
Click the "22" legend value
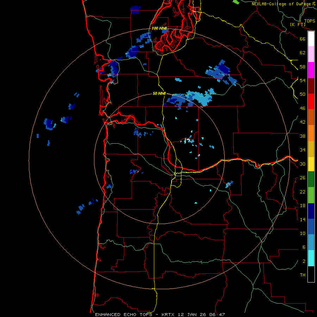point(303,192)
